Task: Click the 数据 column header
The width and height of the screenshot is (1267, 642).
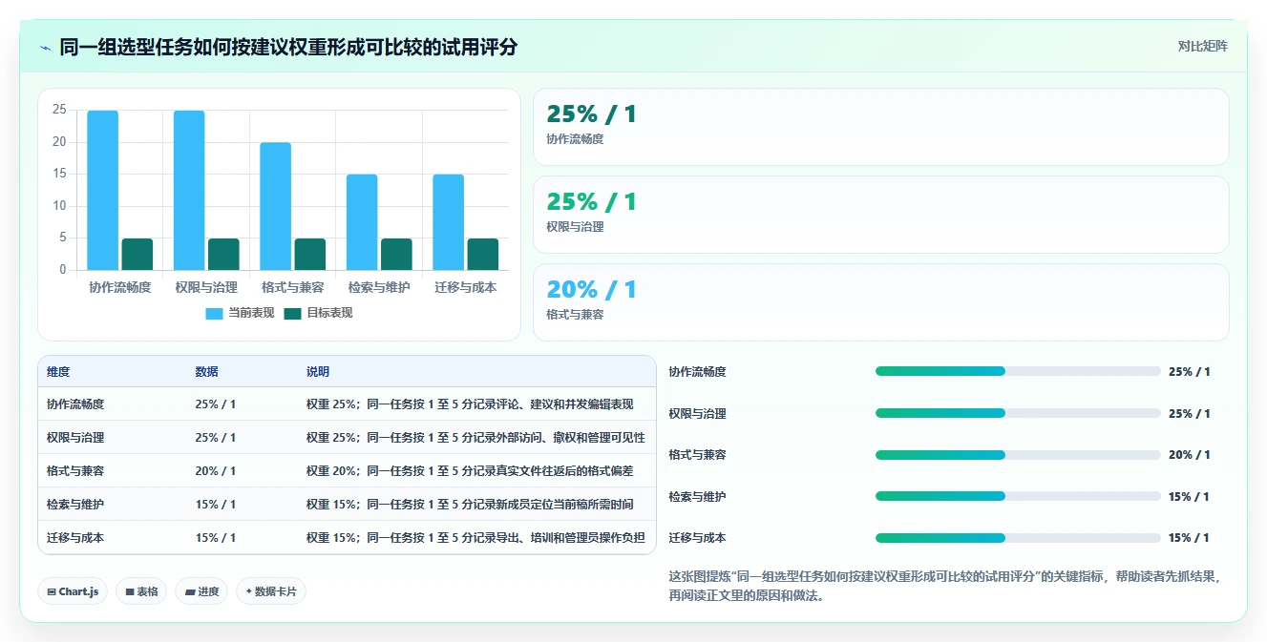Action: (x=207, y=372)
